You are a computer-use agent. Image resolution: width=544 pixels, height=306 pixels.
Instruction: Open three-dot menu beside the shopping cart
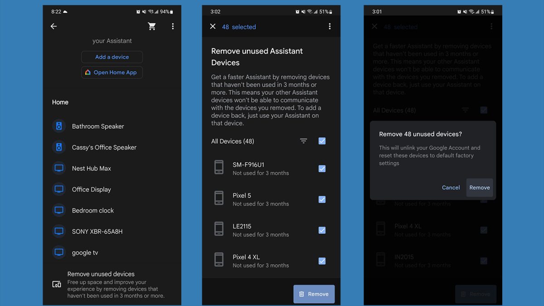[x=173, y=26]
